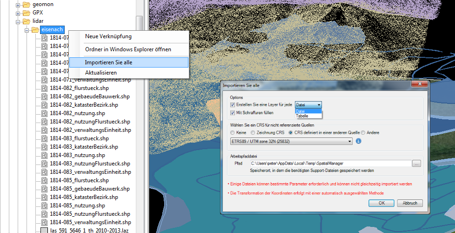
Task: Click the blue CRS info icon
Action: tap(358, 142)
